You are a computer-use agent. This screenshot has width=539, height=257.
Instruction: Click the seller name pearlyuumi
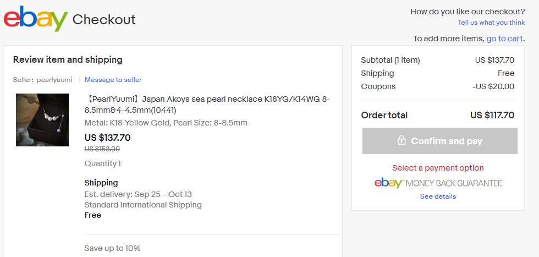coord(54,80)
